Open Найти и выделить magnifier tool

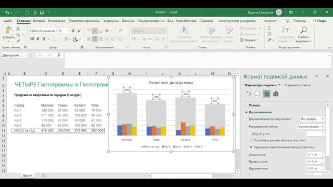(x=303, y=34)
